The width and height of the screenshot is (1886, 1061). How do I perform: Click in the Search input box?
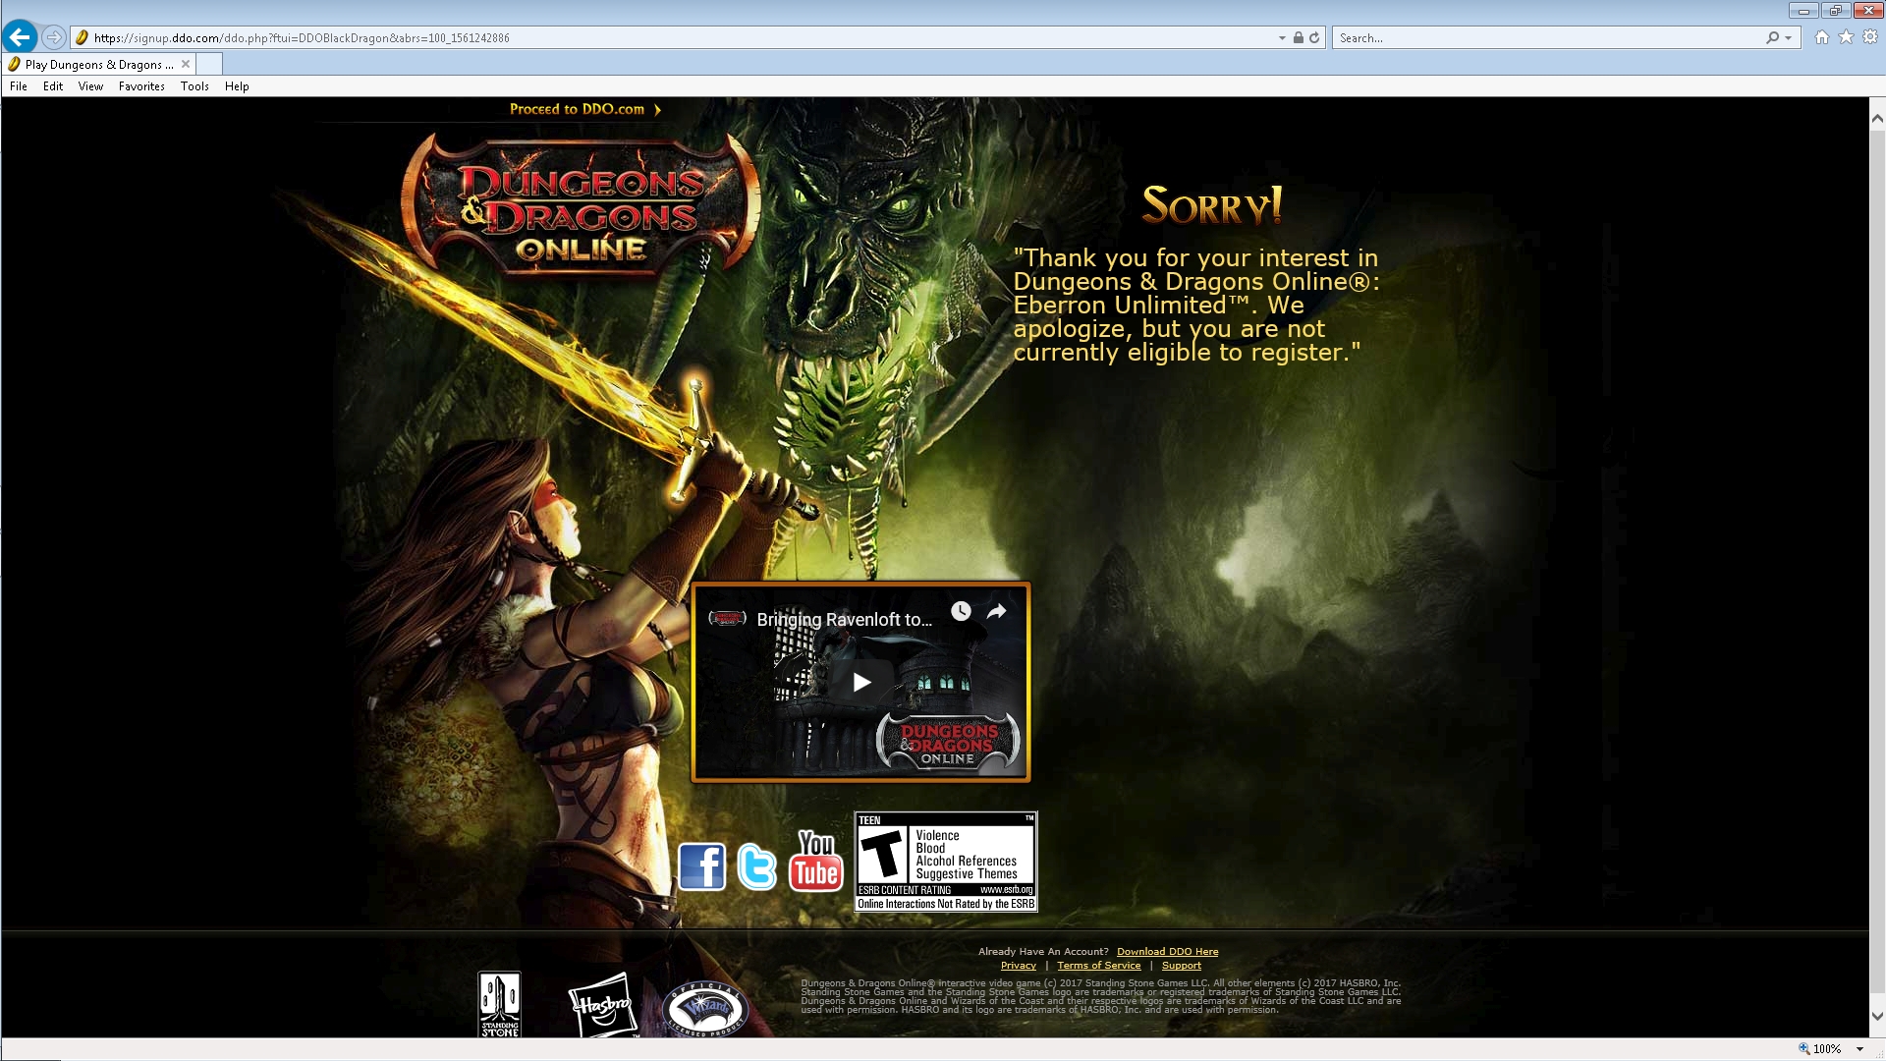[1550, 37]
